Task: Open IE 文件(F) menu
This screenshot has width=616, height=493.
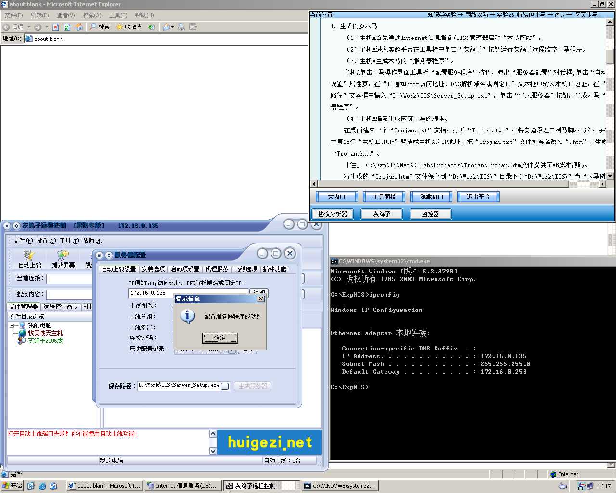Action: coord(13,15)
